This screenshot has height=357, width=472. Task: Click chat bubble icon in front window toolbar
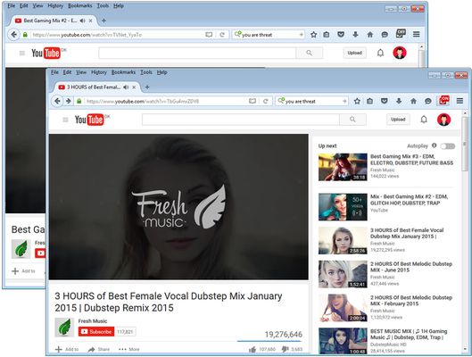point(427,101)
